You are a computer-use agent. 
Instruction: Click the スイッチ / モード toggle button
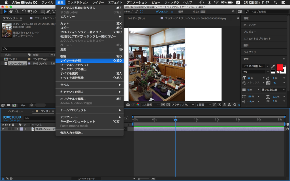coord(86,179)
